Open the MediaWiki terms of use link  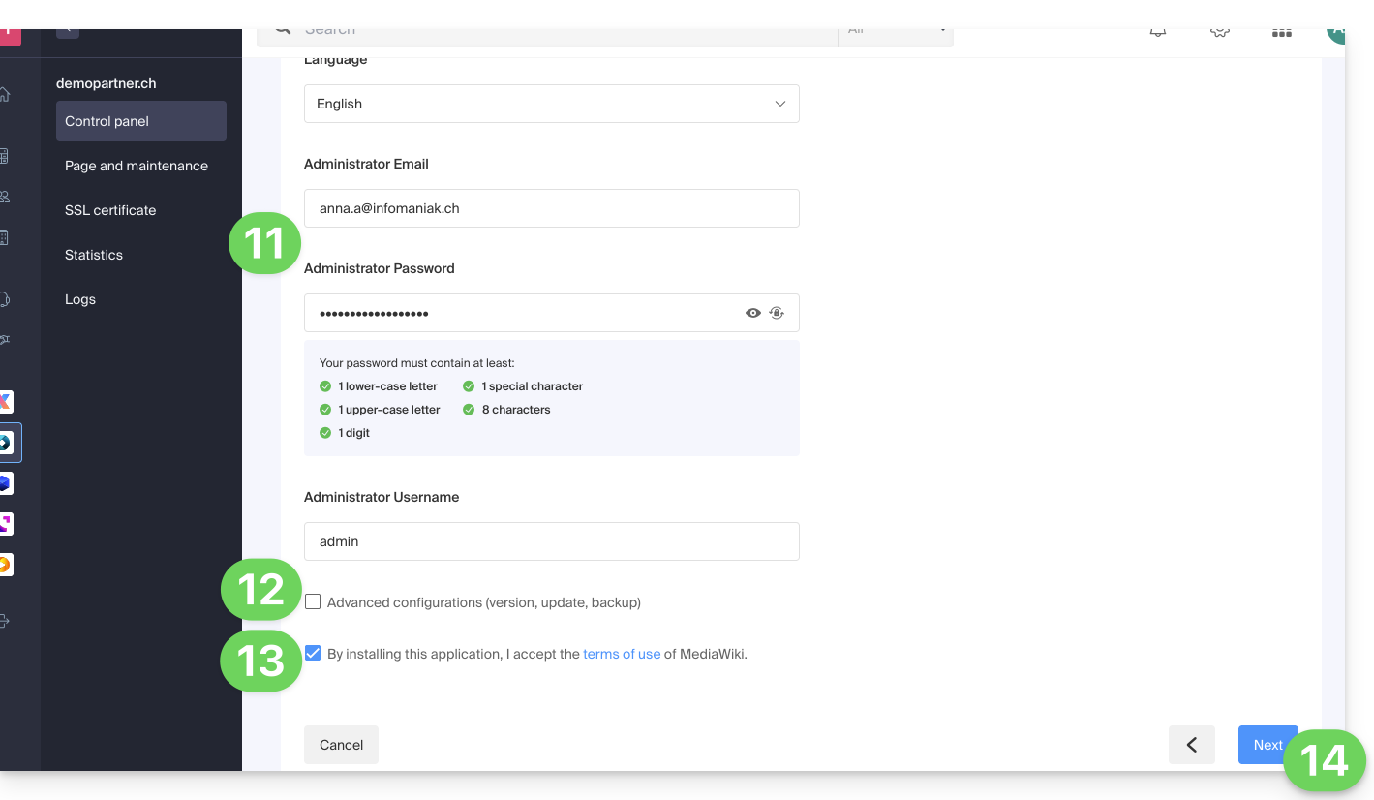(x=622, y=654)
